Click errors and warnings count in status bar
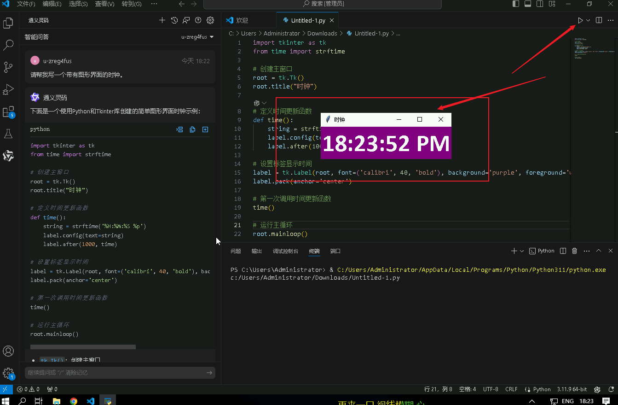 click(x=28, y=389)
